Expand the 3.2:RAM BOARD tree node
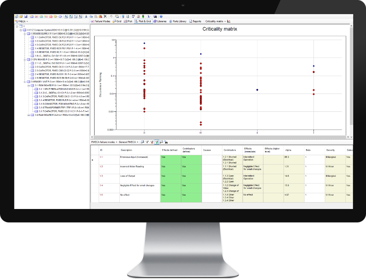This screenshot has height=279, width=366. click(29, 115)
